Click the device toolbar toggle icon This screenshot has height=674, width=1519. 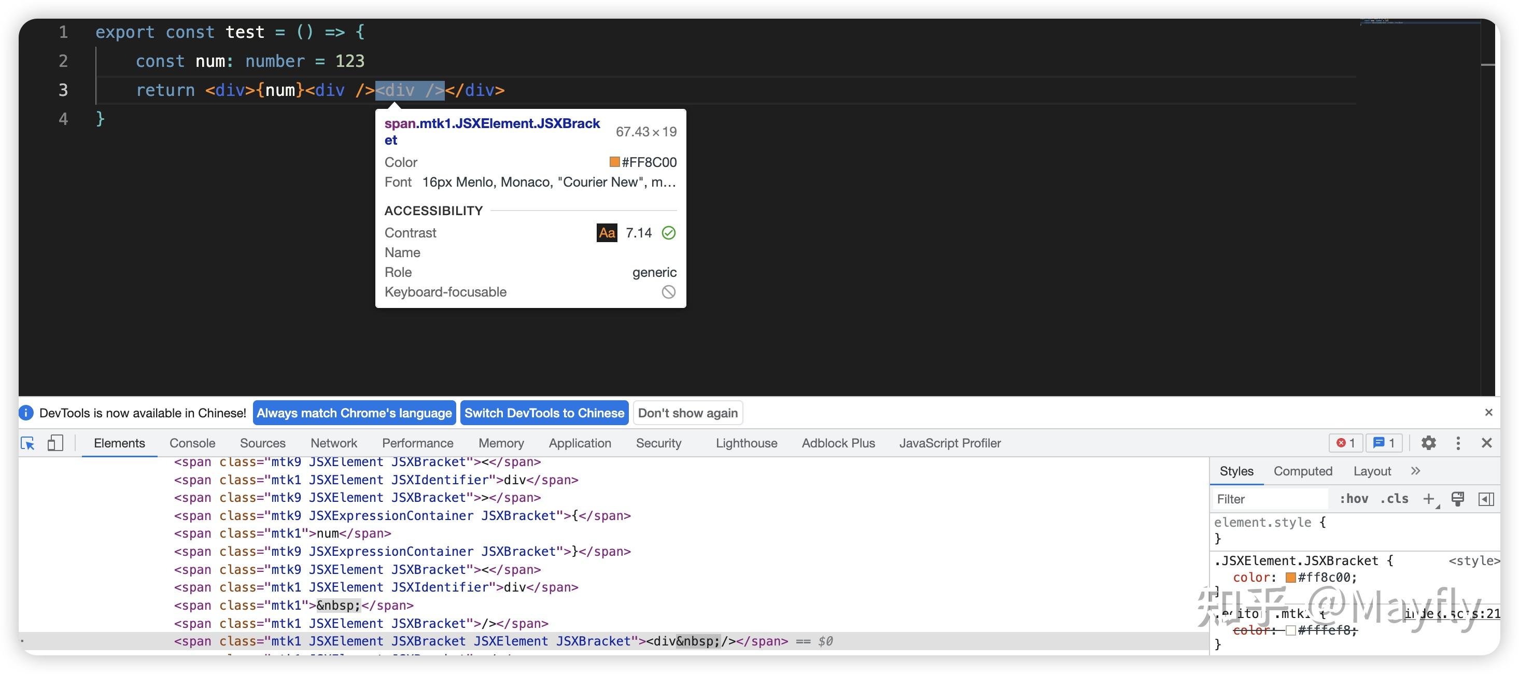pyautogui.click(x=56, y=443)
